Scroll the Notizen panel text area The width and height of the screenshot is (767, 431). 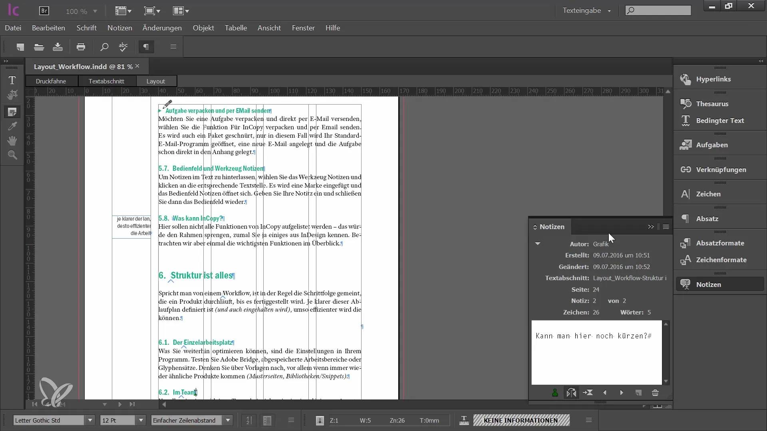tap(665, 352)
